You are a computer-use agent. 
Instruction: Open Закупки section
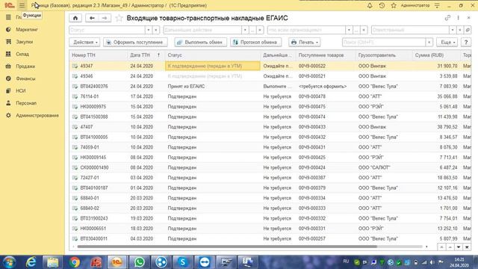click(25, 42)
